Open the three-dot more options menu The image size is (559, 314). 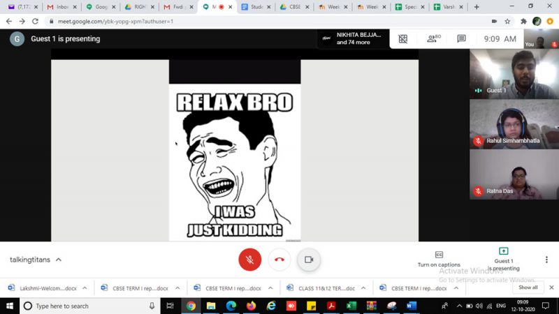coord(546,260)
